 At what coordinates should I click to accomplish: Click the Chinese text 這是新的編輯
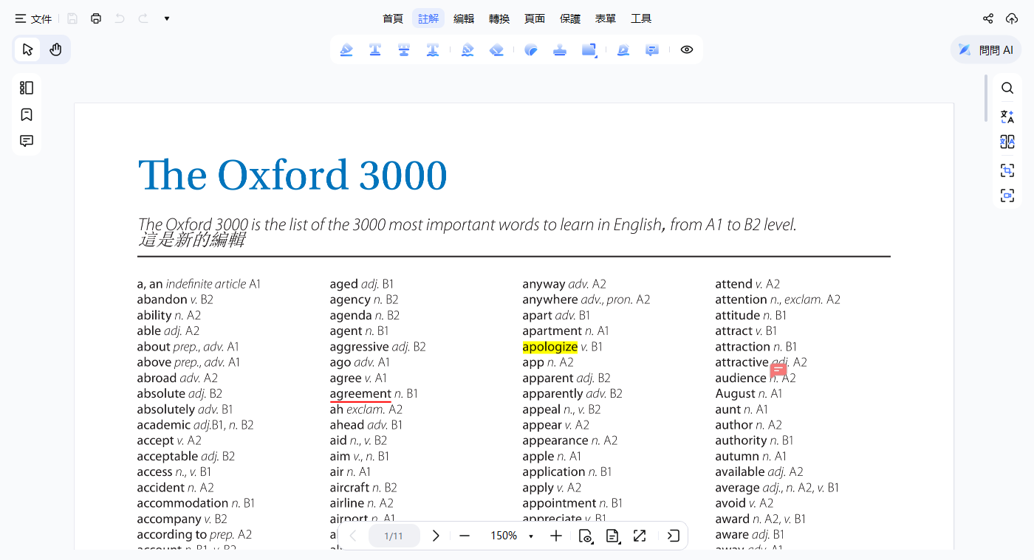191,240
